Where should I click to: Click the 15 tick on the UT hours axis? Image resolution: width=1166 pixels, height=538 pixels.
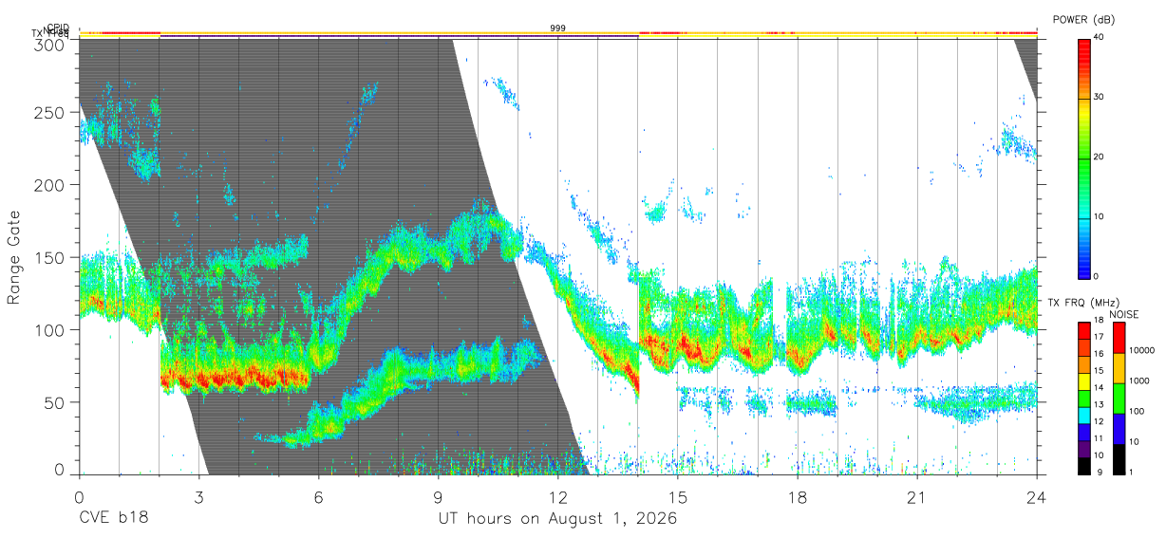tap(678, 497)
